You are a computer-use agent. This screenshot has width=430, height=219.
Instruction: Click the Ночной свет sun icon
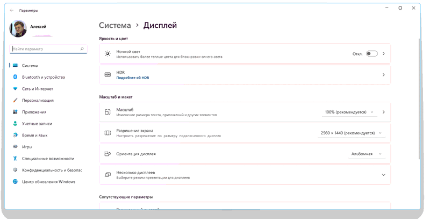click(x=108, y=54)
